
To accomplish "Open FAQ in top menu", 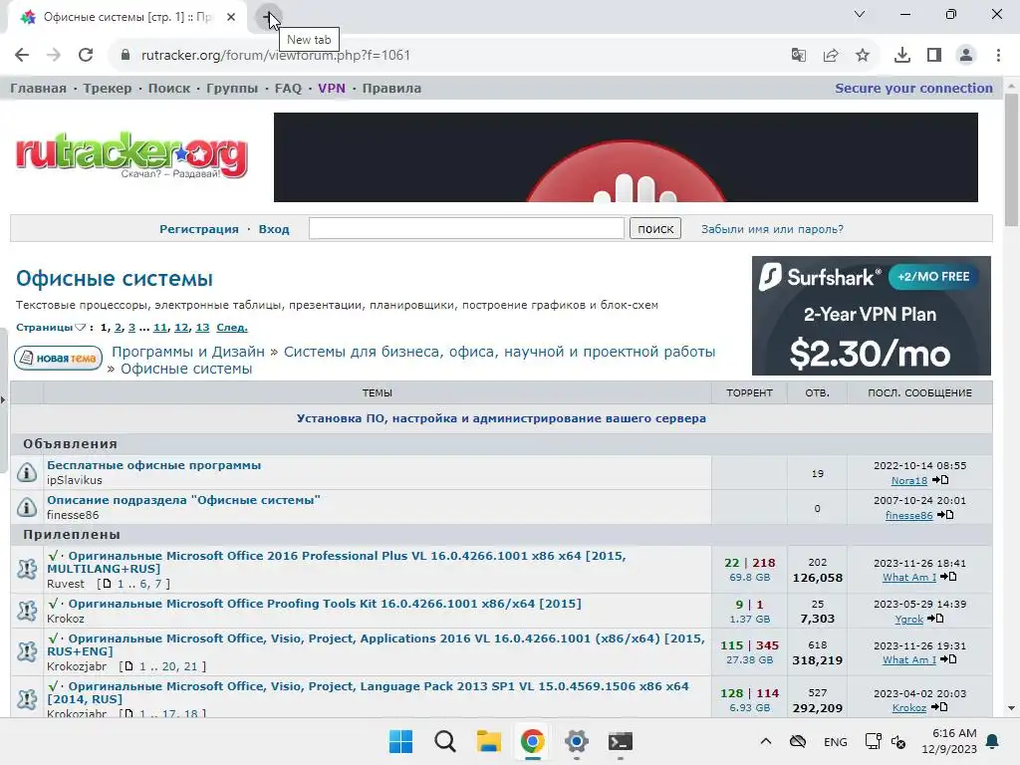I will pyautogui.click(x=288, y=88).
